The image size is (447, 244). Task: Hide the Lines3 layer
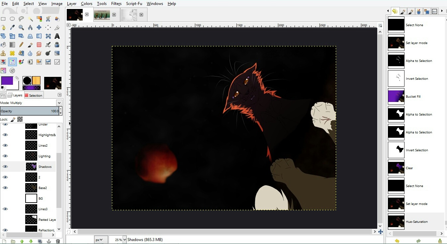click(x=5, y=209)
